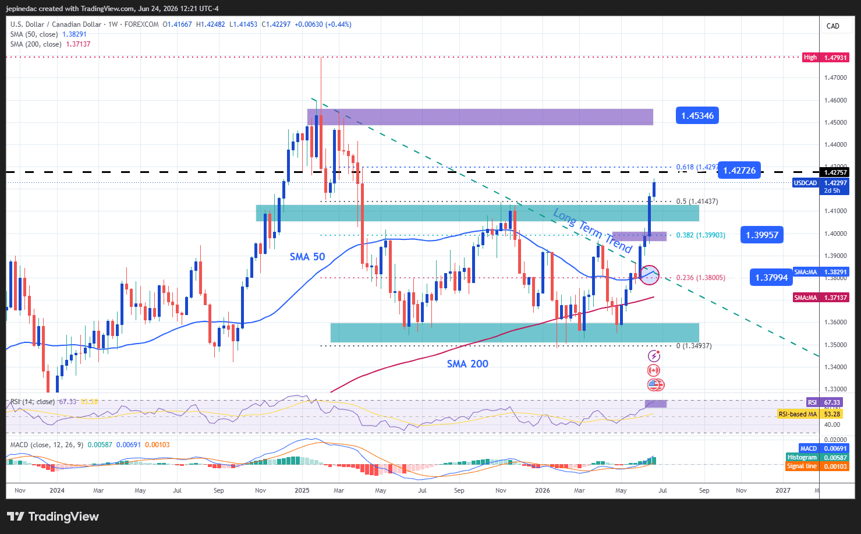Click the U.S. Dollar / Canadian Dollar symbol title
This screenshot has width=861, height=534.
56,24
